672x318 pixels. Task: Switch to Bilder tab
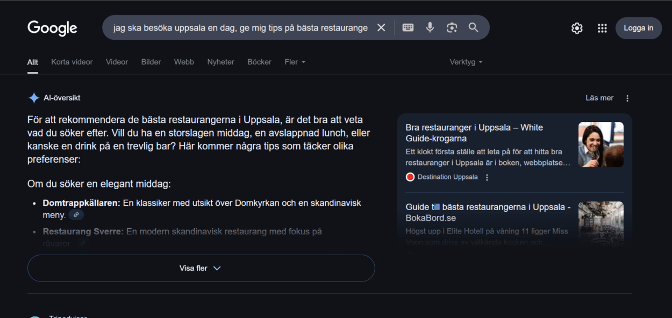point(151,62)
